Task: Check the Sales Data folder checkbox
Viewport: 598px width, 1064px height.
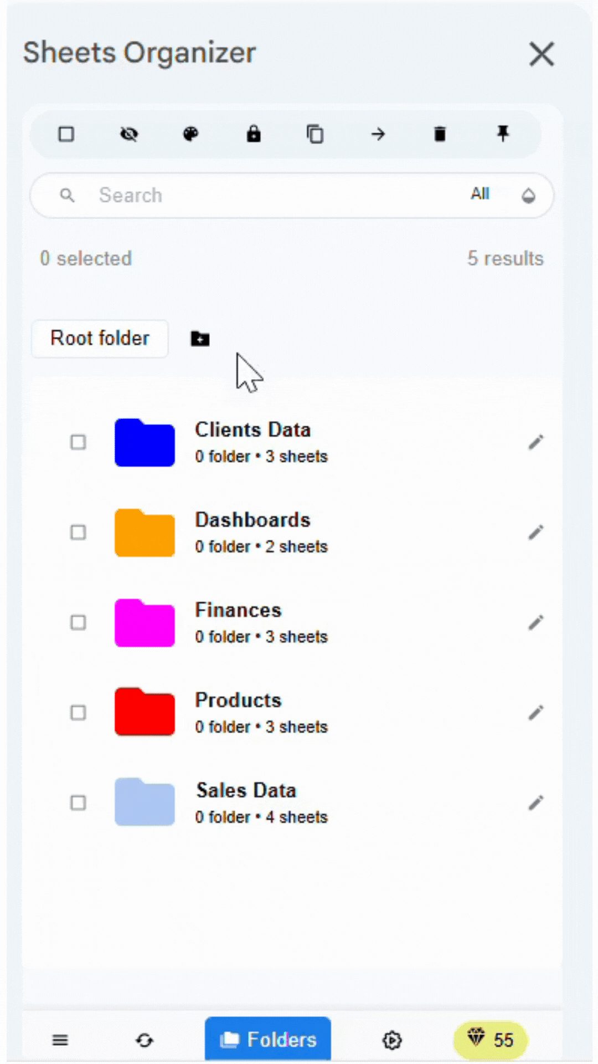Action: [x=78, y=802]
